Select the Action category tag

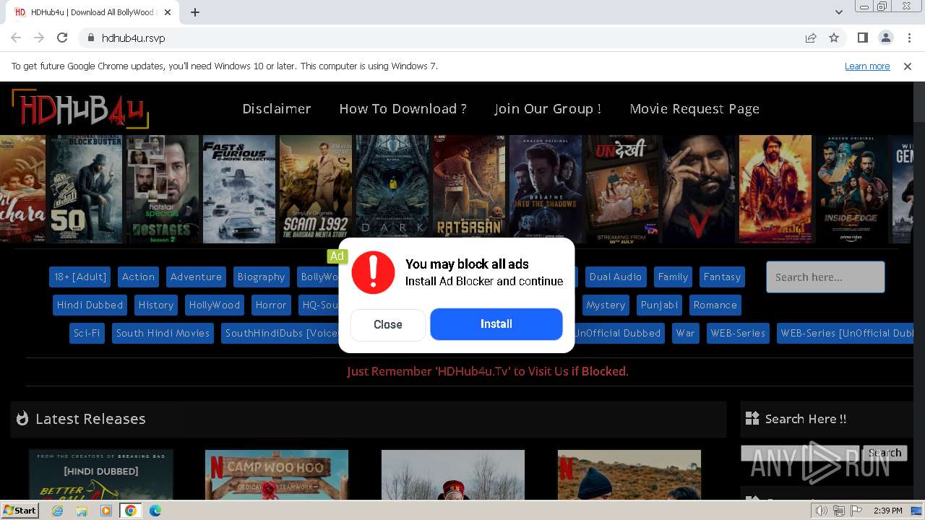(x=138, y=277)
